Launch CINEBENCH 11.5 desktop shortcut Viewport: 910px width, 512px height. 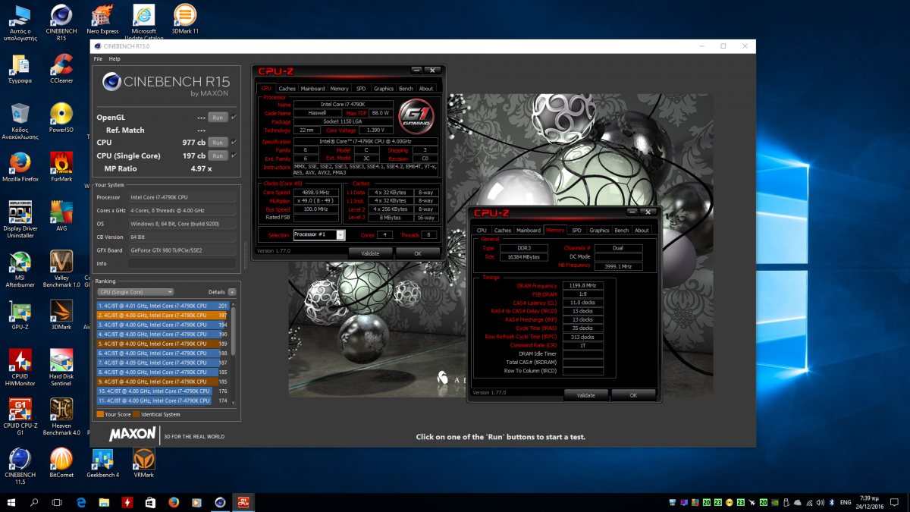coord(20,466)
